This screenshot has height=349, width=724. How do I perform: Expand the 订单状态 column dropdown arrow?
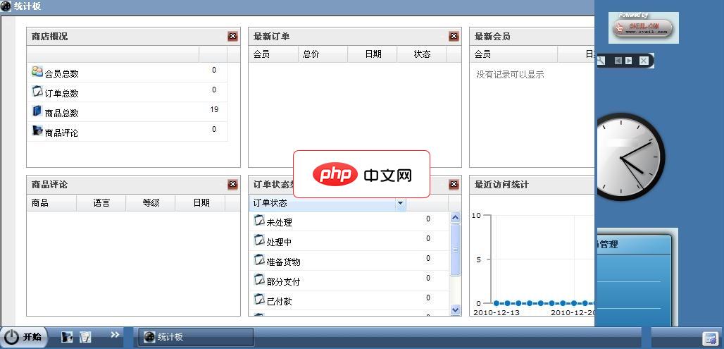(x=400, y=203)
